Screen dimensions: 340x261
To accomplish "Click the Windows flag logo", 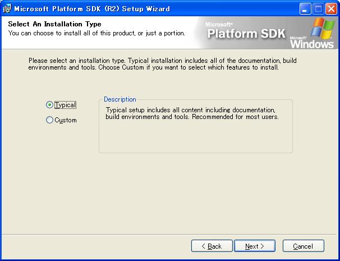I will [323, 28].
